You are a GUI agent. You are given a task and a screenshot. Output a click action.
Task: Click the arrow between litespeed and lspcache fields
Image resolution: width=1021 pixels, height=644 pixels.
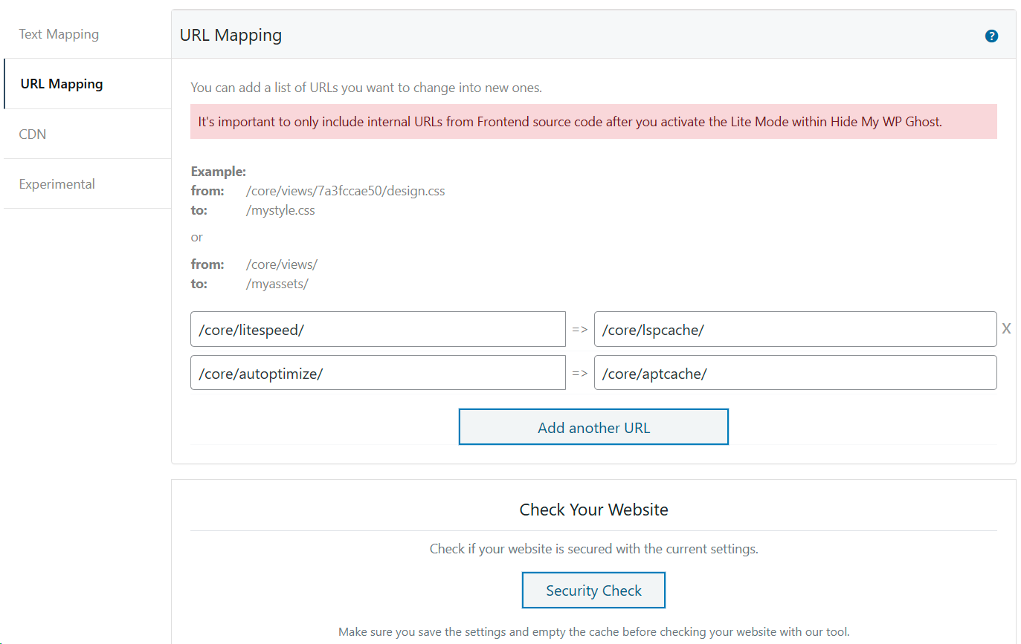pyautogui.click(x=580, y=330)
